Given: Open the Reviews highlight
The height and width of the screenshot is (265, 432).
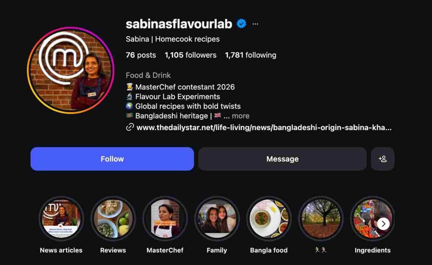Looking at the screenshot, I should tap(113, 219).
